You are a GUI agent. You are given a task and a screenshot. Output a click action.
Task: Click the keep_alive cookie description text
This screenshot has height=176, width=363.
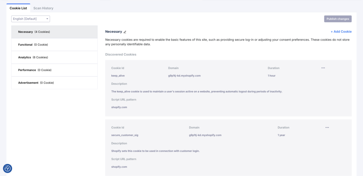tap(196, 92)
